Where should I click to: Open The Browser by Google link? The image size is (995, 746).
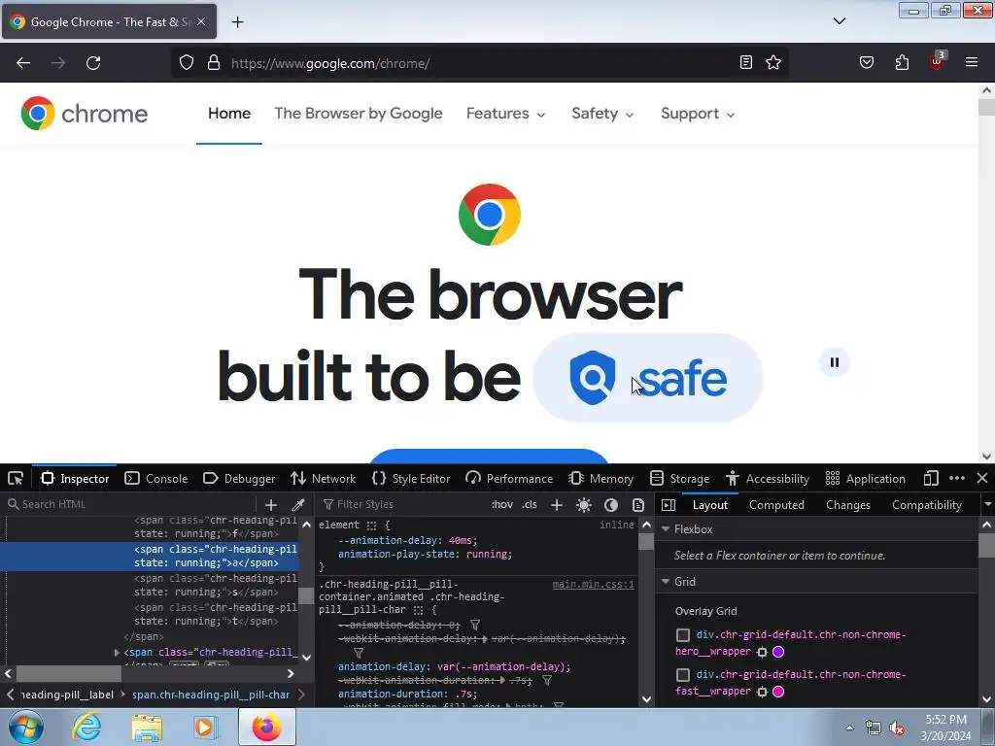[x=359, y=114]
